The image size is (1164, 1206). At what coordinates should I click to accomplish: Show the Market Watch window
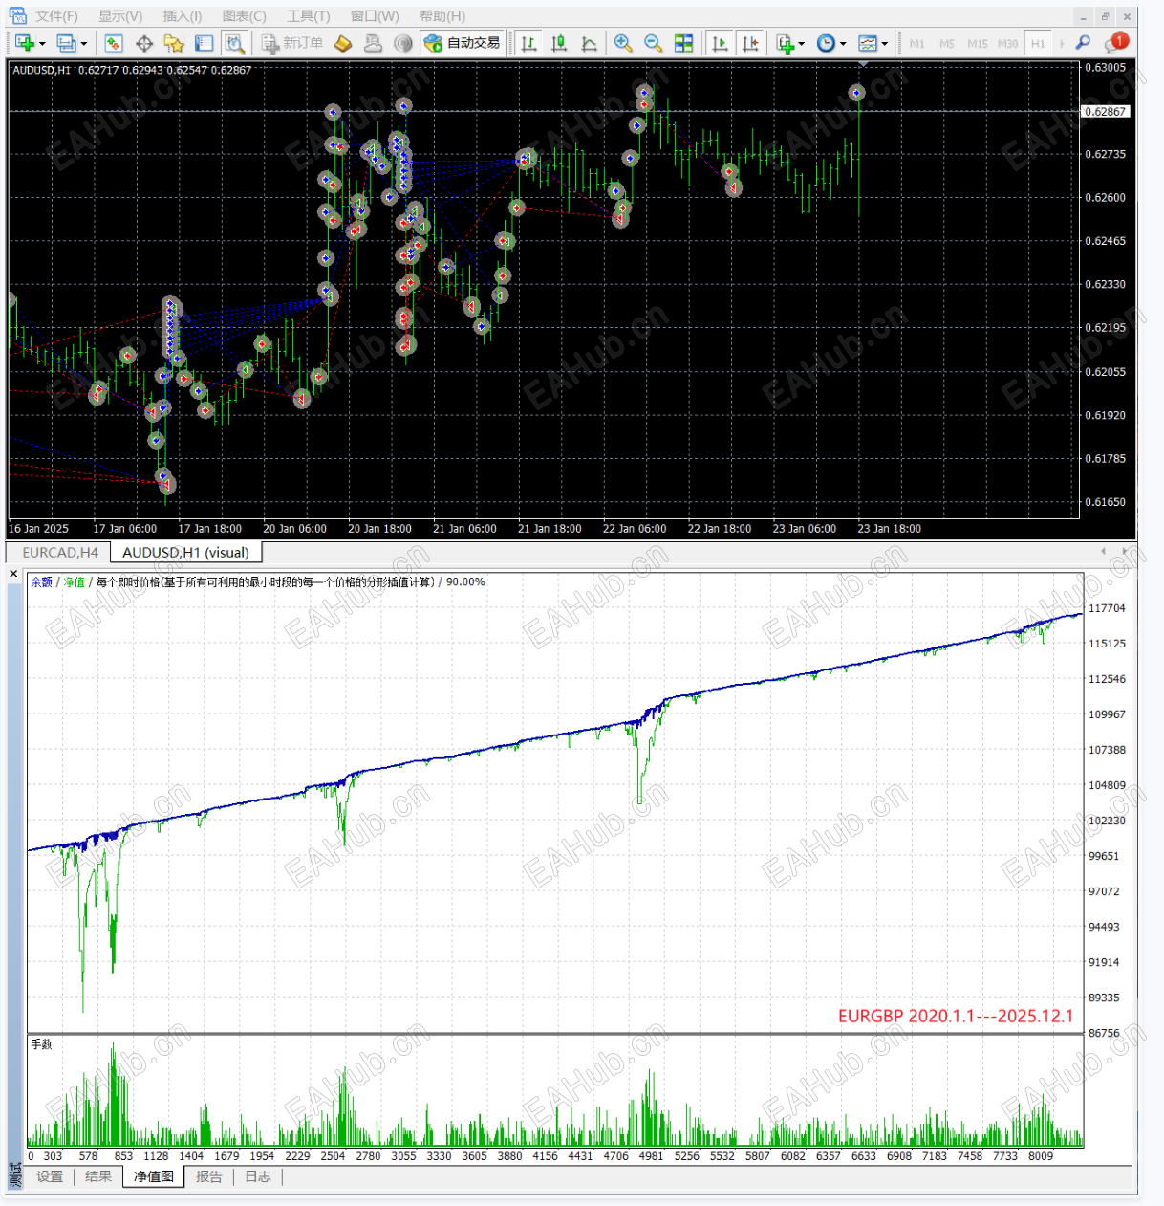[114, 43]
